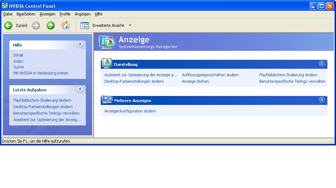The height and width of the screenshot is (188, 336).
Task: Click the Darstellung category monitor icon
Action: (x=107, y=64)
